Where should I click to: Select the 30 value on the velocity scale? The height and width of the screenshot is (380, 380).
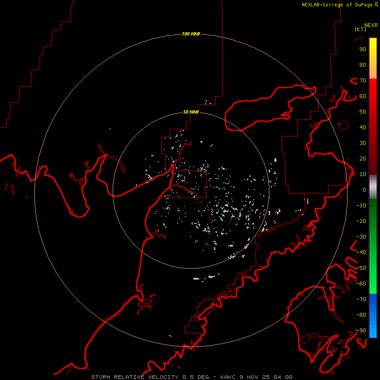coord(363,143)
